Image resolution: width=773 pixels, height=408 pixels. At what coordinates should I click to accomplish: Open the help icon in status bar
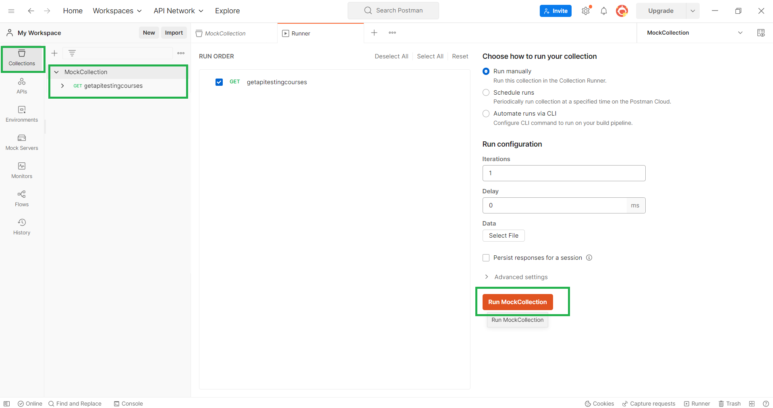tap(766, 404)
